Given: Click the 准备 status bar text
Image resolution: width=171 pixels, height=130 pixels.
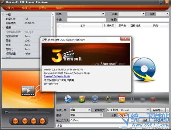Looking at the screenshot, I should pyautogui.click(x=59, y=126).
